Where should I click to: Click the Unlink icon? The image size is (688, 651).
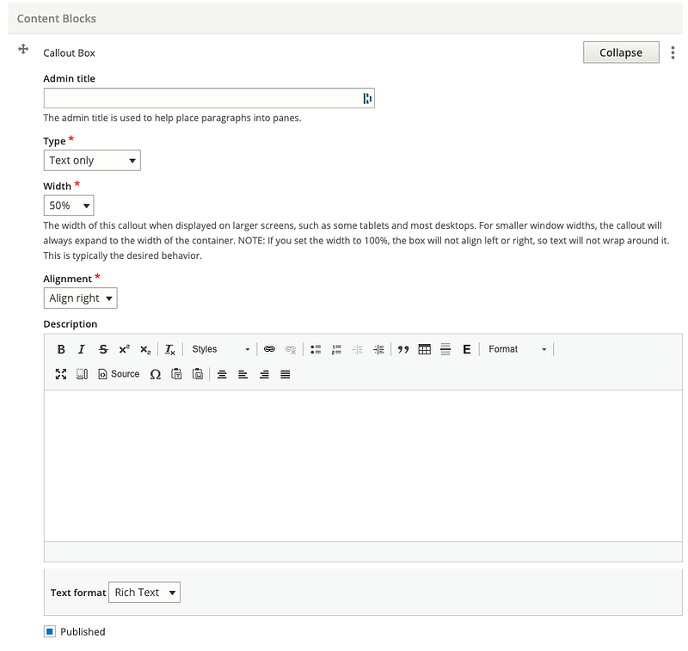click(291, 349)
